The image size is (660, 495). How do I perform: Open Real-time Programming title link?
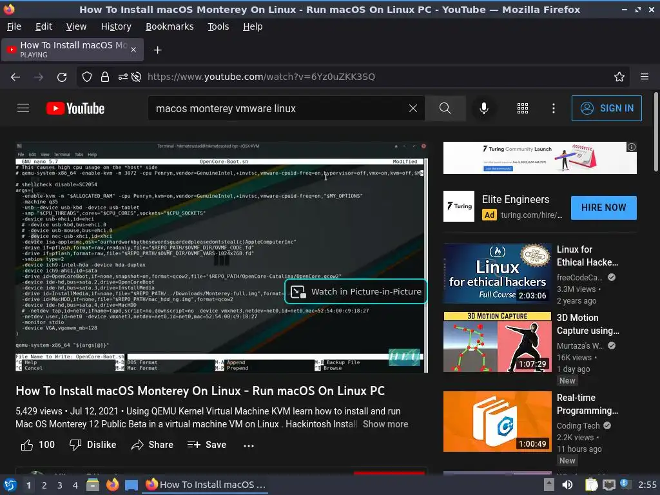[x=587, y=404]
